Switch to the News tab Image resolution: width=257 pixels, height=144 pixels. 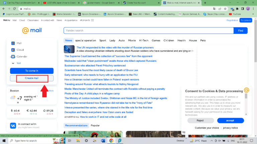pyautogui.click(x=69, y=40)
